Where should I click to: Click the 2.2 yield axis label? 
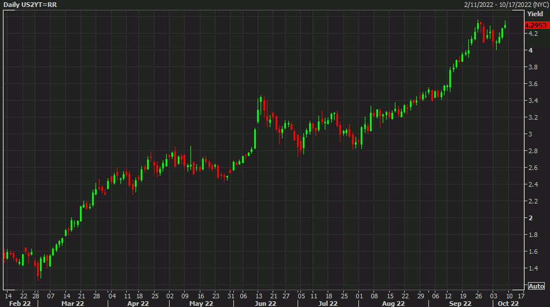point(533,201)
